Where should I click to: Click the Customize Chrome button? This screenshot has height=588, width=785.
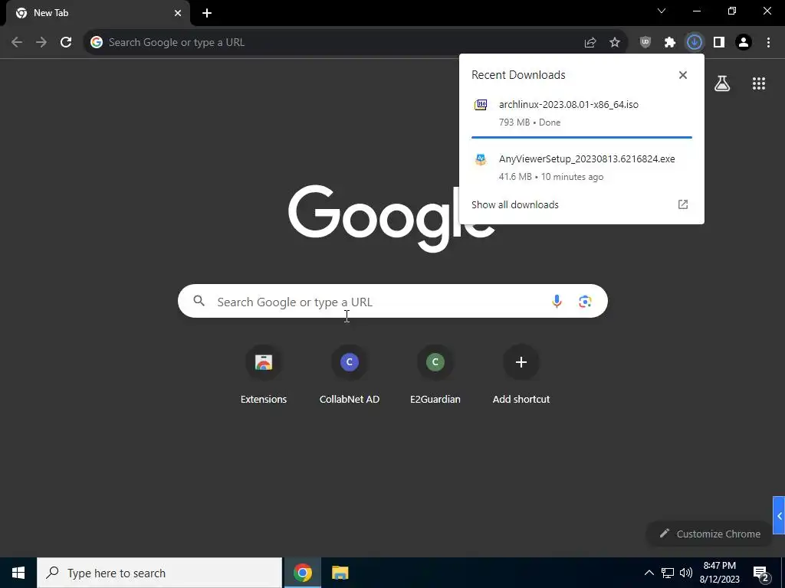point(710,534)
